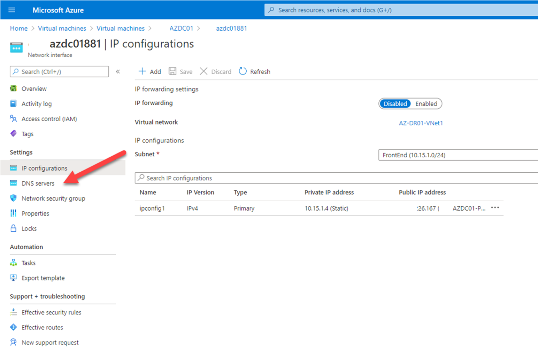Select Overview in the sidebar
The width and height of the screenshot is (538, 351).
click(x=34, y=88)
